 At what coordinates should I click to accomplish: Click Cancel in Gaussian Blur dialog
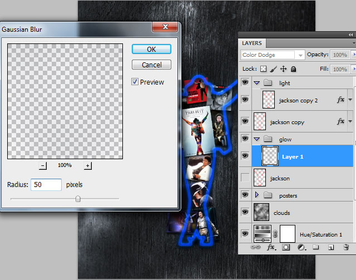tap(151, 65)
